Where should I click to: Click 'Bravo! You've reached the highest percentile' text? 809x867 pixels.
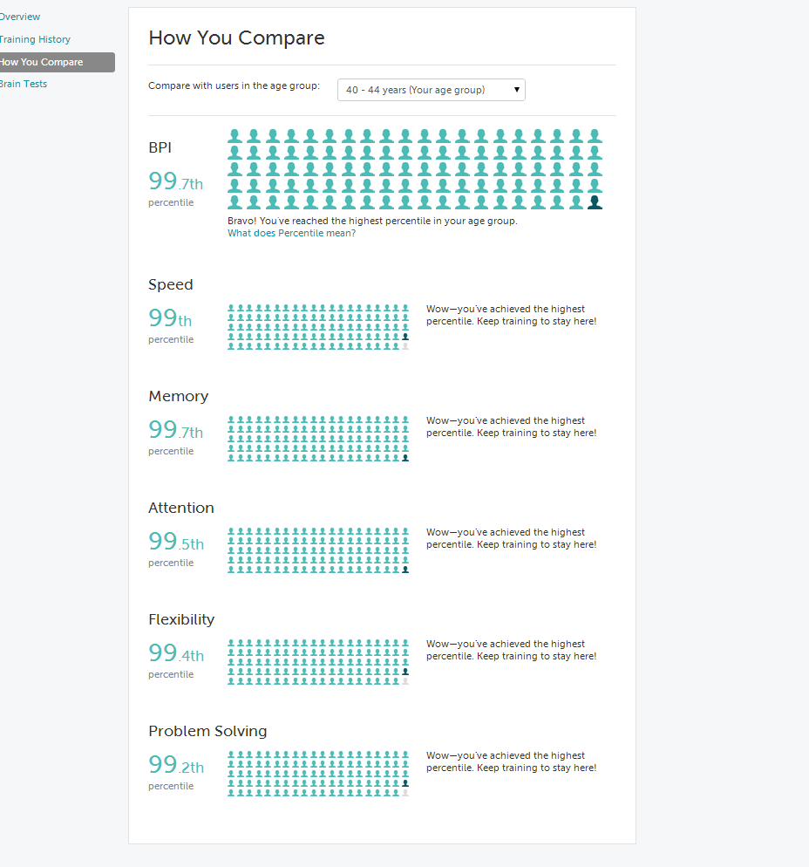[x=372, y=222]
